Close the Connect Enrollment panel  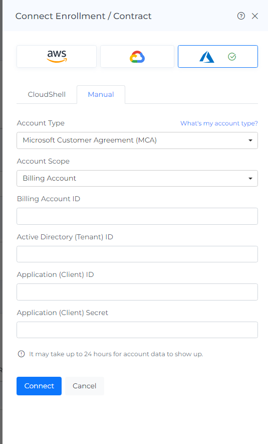point(255,16)
